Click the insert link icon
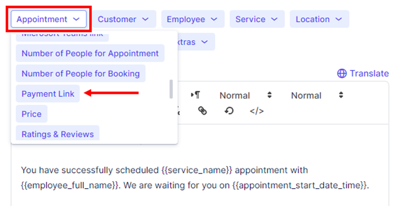Viewport: 405px width, 206px height. click(202, 111)
